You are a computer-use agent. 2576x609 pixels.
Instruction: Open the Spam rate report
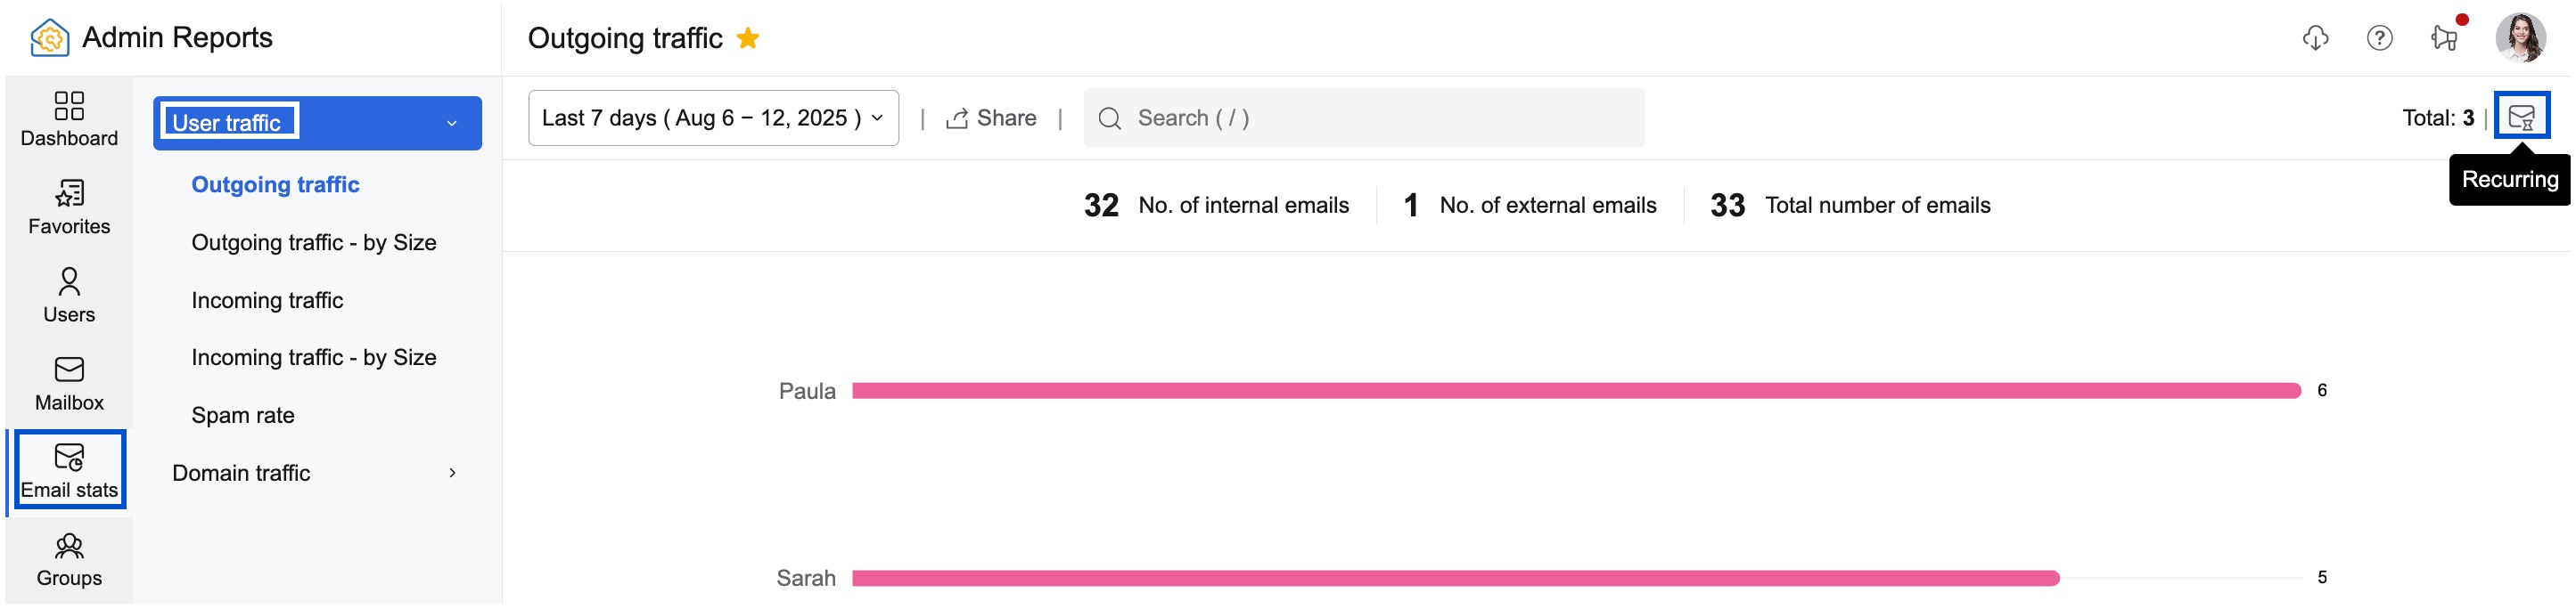(242, 414)
